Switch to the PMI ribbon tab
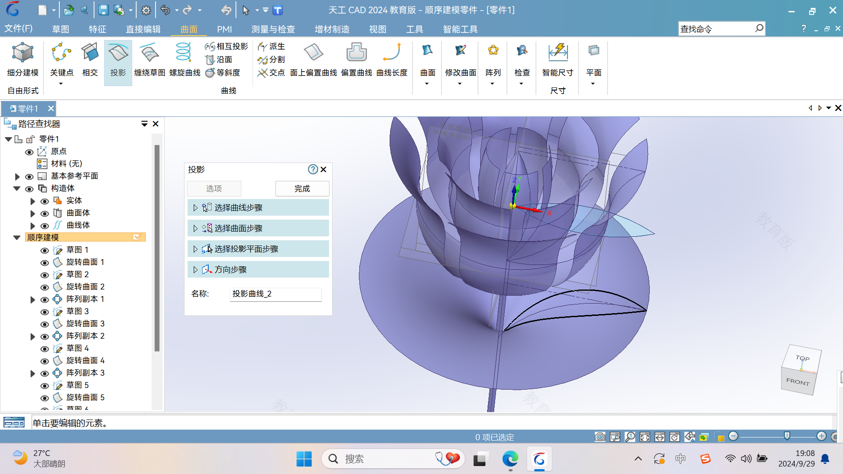 224,29
